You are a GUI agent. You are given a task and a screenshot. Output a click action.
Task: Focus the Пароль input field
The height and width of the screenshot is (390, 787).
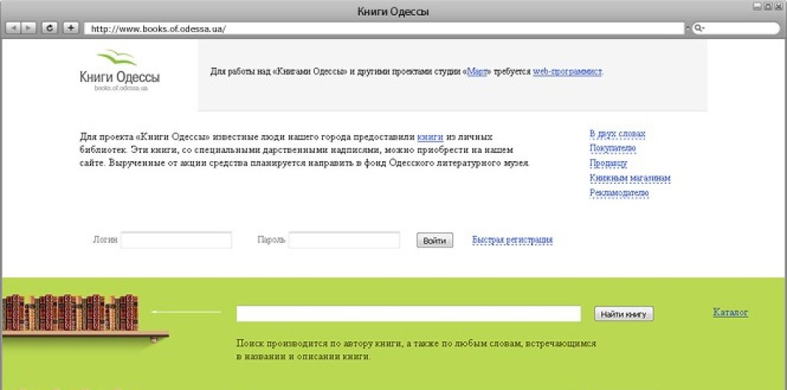pos(344,240)
